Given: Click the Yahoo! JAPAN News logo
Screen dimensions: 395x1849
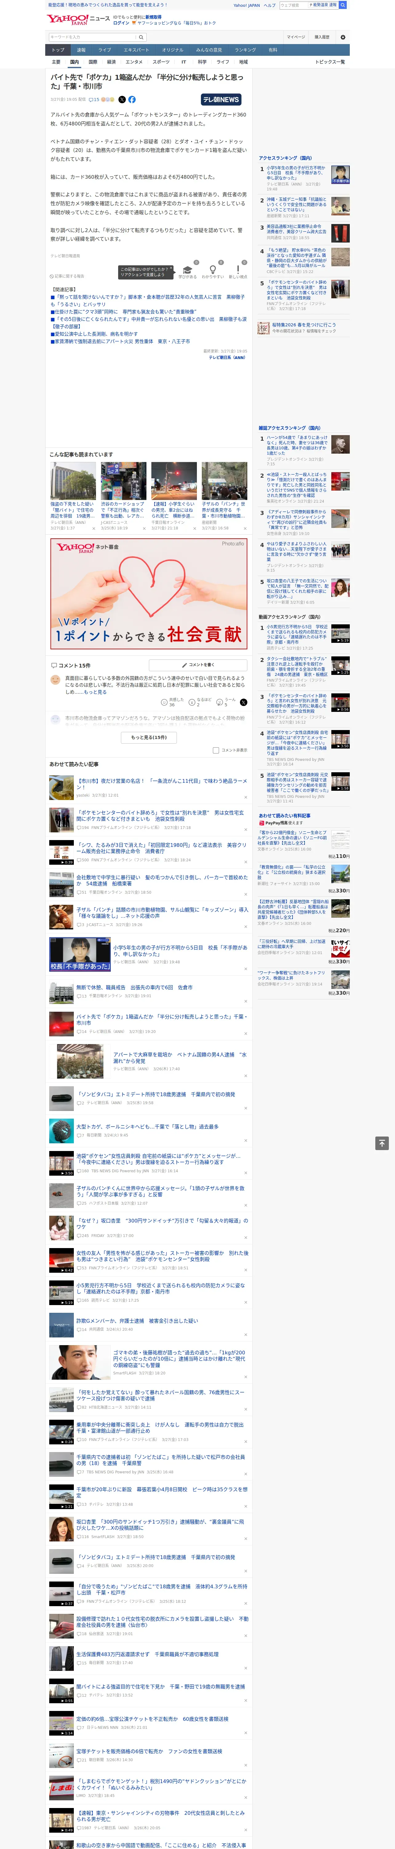Looking at the screenshot, I should pos(78,19).
